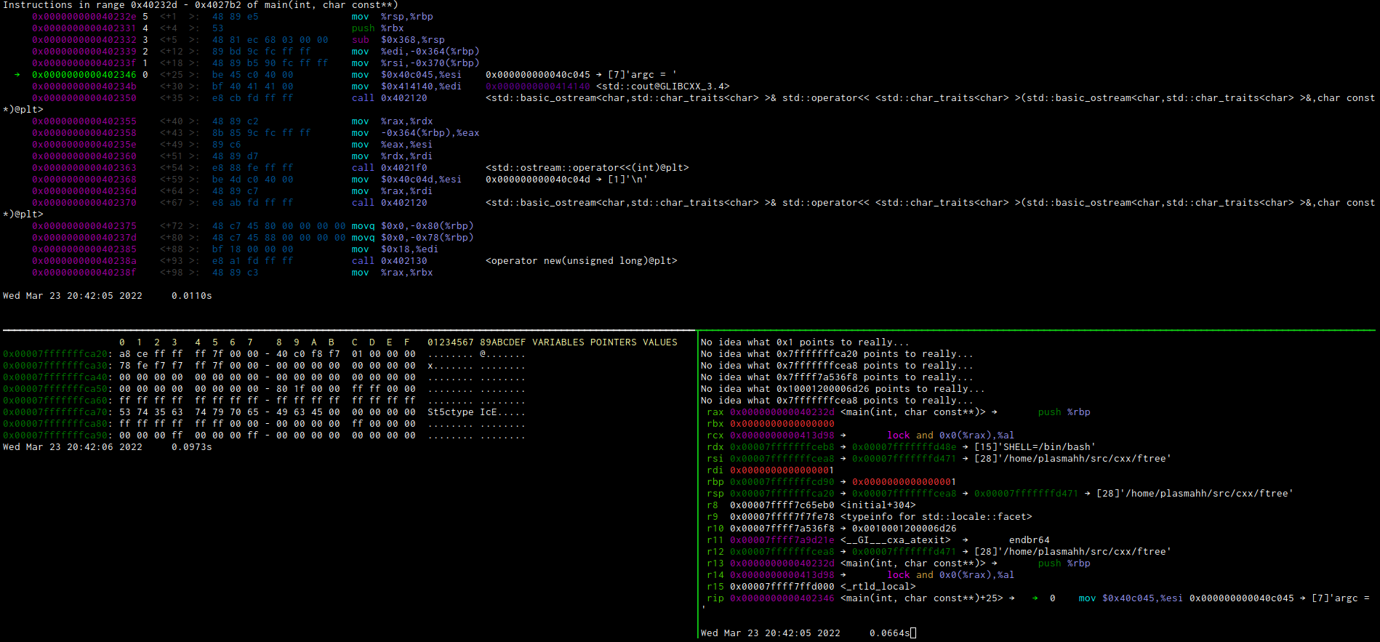Click r11 __GI___cxa_atexit symbol

(895, 540)
